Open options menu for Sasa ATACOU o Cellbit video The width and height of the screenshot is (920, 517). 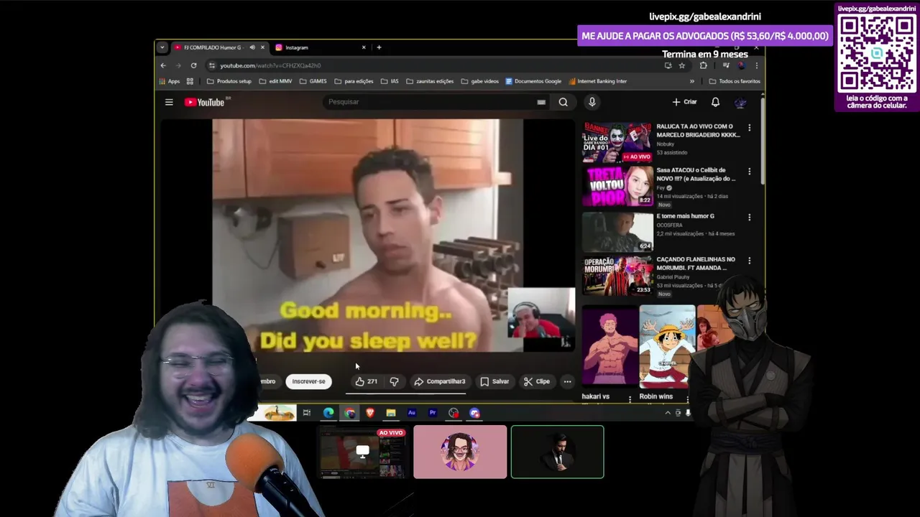tap(749, 172)
